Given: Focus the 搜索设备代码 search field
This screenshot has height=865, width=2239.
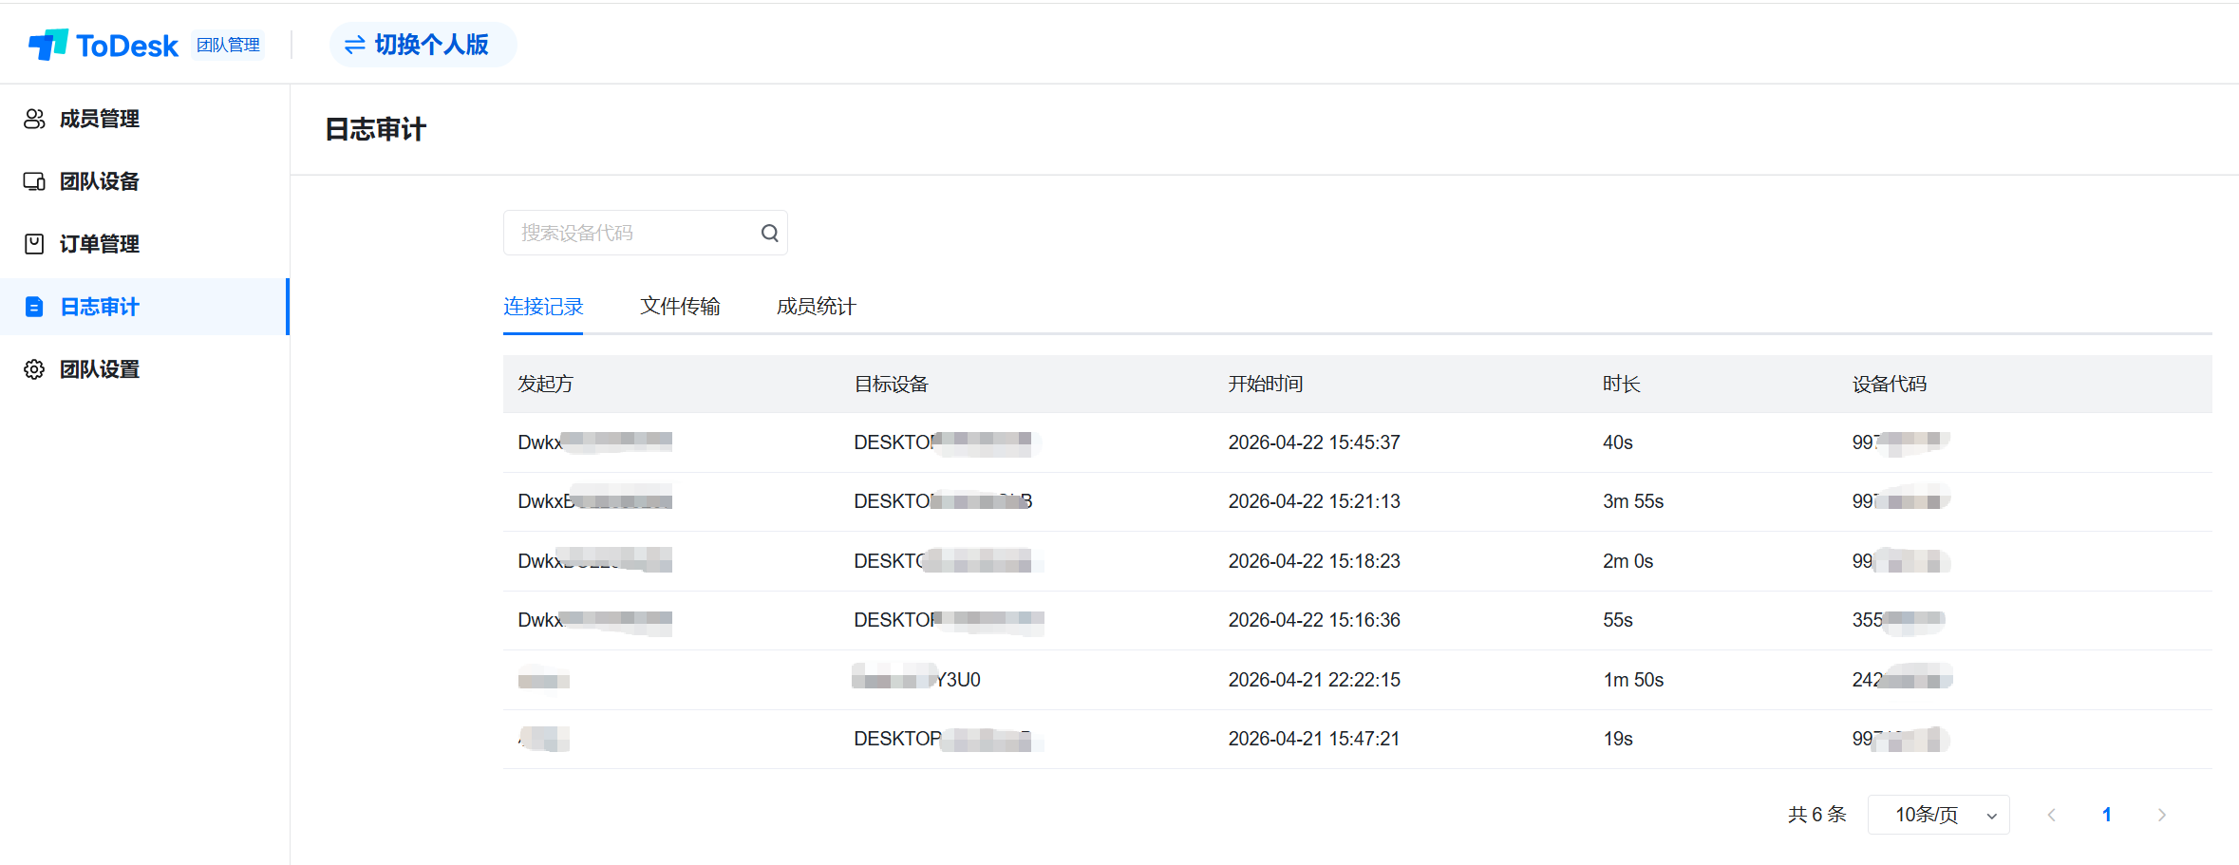Looking at the screenshot, I should click(x=631, y=233).
